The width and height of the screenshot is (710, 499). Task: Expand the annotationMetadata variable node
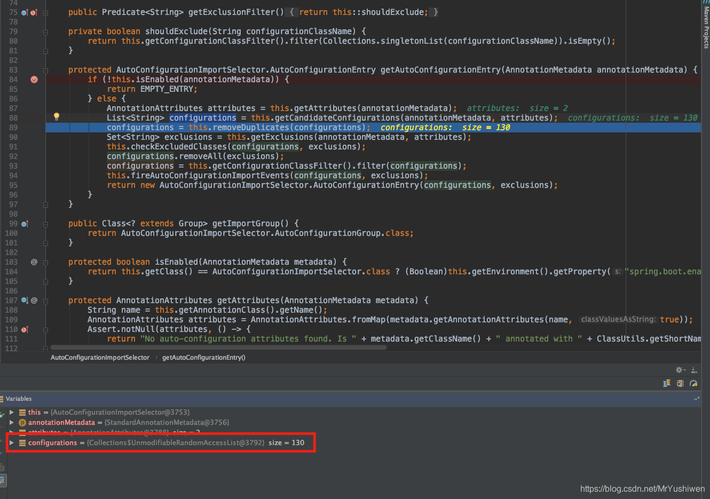[12, 422]
